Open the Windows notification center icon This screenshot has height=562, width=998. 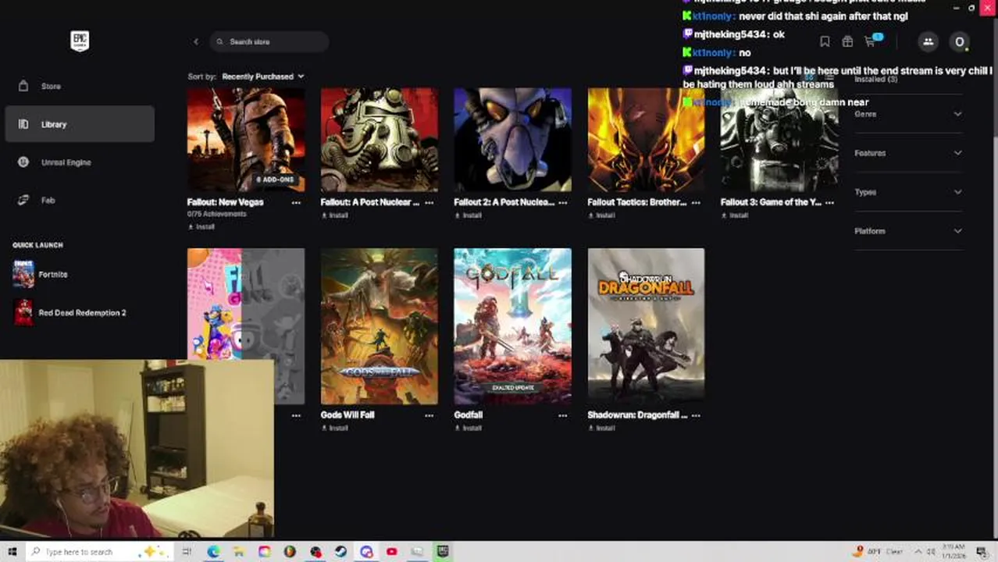(x=982, y=552)
